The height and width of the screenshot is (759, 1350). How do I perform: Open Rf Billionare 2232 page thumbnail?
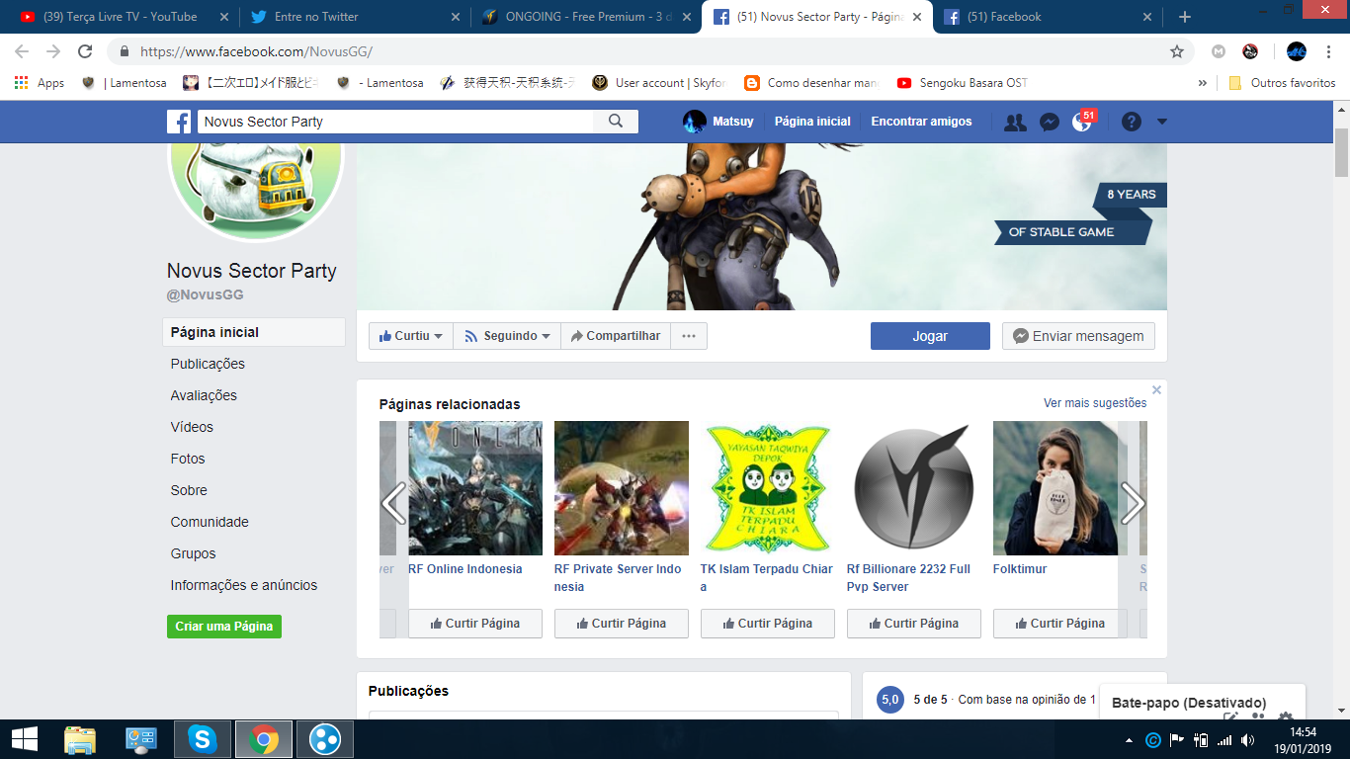(914, 488)
